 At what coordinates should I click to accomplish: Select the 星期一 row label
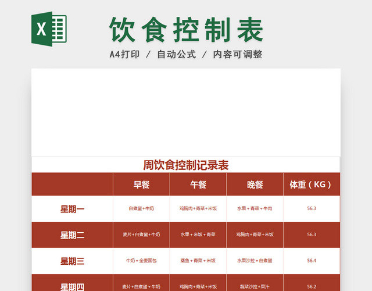coord(72,210)
